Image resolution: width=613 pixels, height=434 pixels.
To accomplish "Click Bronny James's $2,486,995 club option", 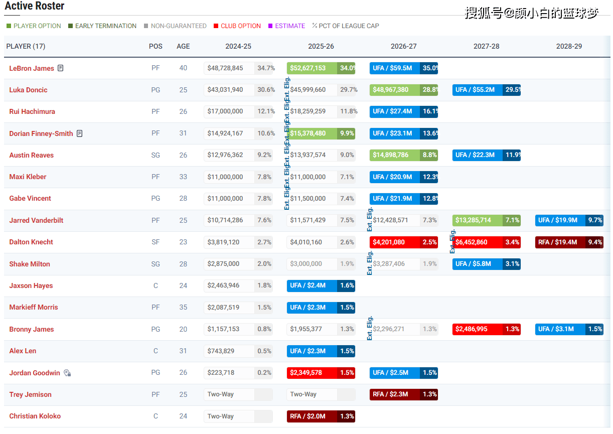I will click(487, 329).
